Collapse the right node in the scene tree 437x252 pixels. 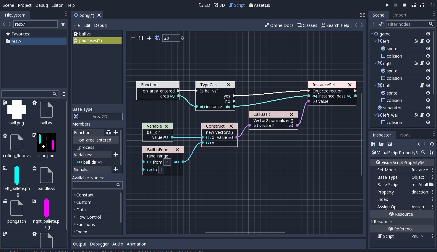[375, 63]
